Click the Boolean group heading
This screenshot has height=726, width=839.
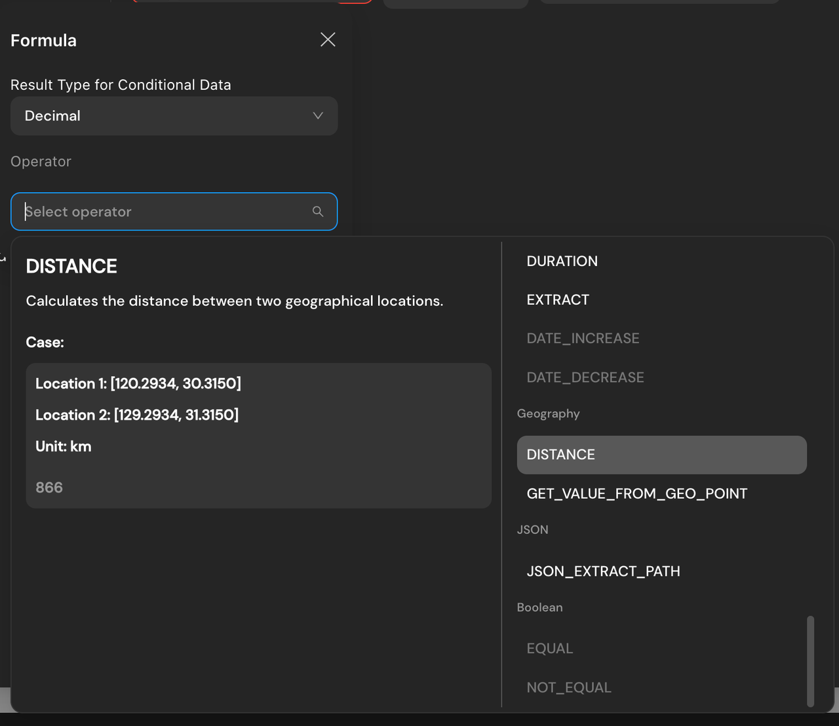(539, 607)
